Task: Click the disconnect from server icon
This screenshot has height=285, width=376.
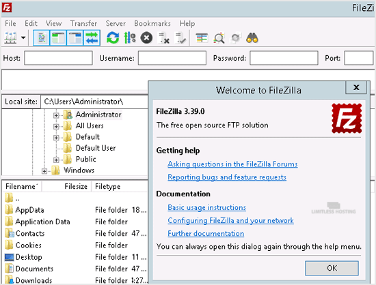Action: 164,38
